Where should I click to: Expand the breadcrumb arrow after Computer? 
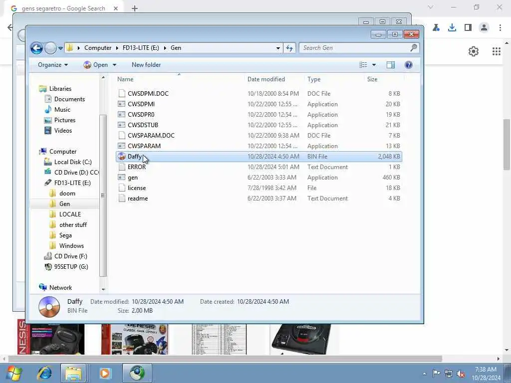[x=117, y=48]
